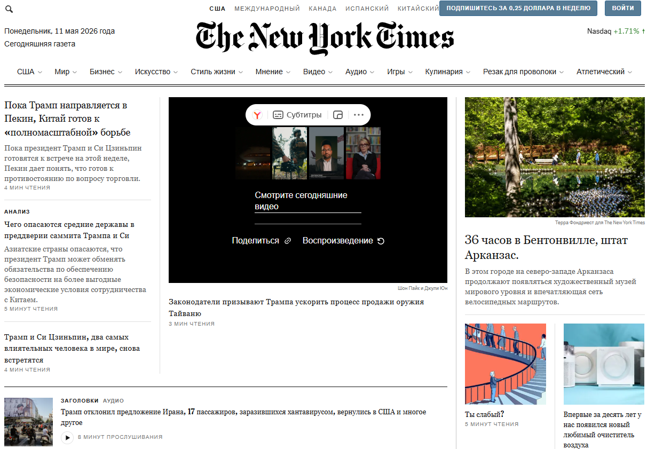Click the man in suit video thumbnail

click(x=326, y=153)
